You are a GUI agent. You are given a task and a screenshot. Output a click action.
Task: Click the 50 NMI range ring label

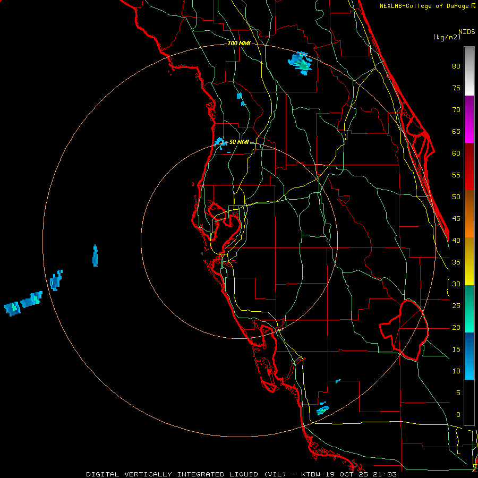pos(239,142)
